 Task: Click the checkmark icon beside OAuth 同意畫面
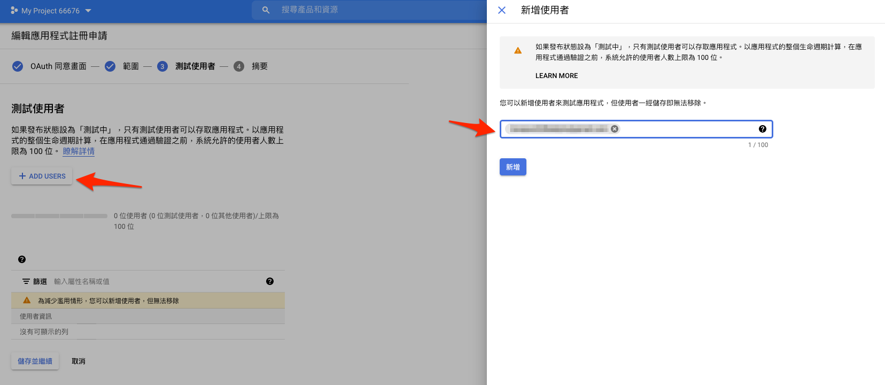(x=18, y=66)
